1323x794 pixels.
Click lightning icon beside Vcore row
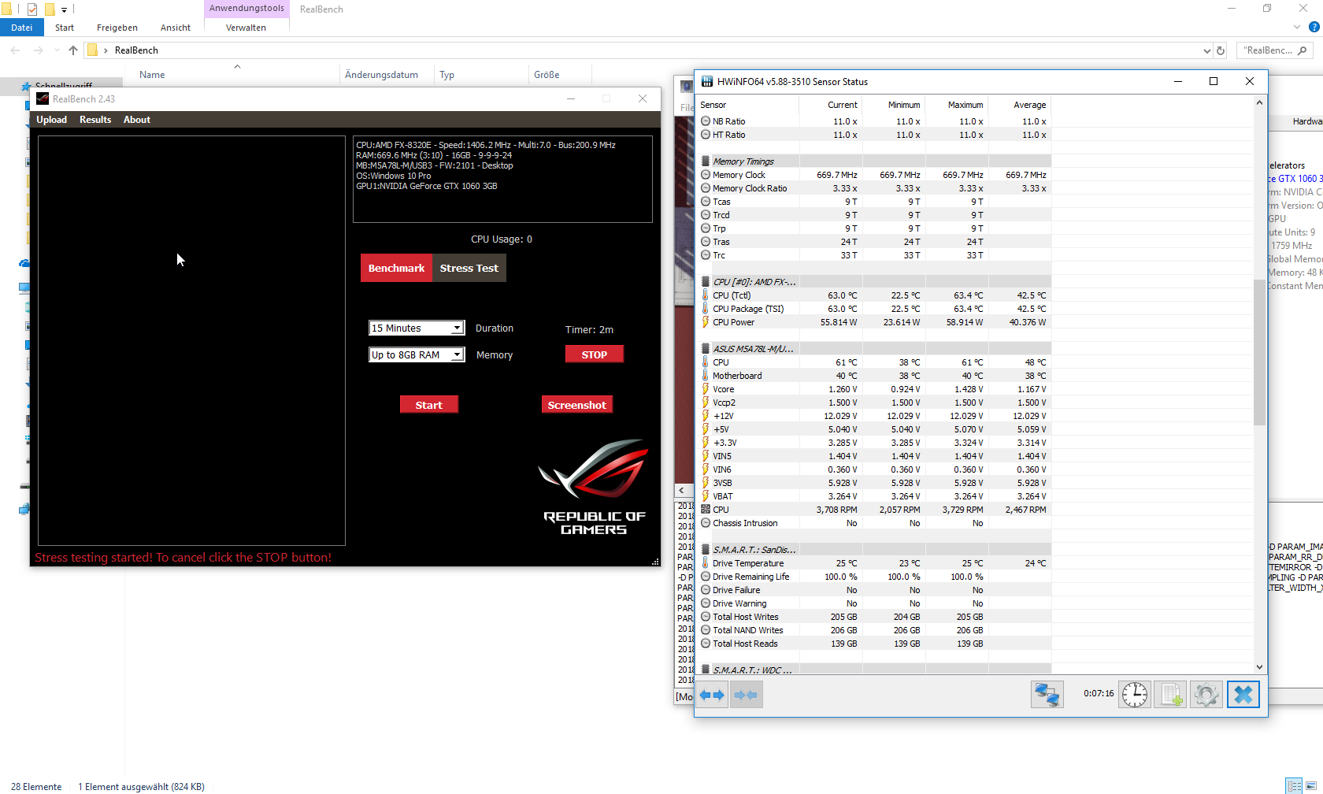coord(706,389)
